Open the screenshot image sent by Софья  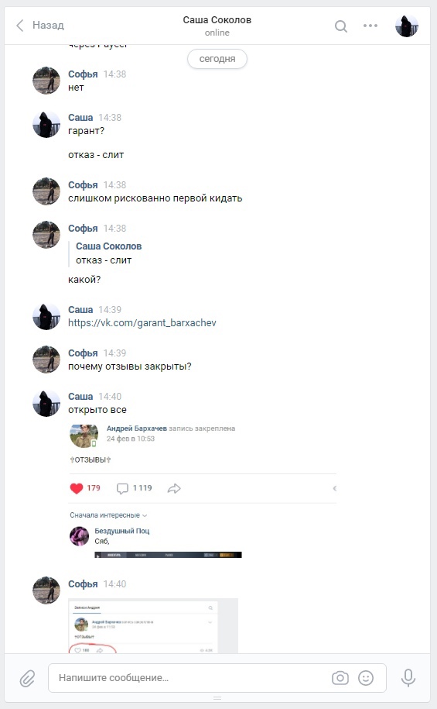[153, 626]
